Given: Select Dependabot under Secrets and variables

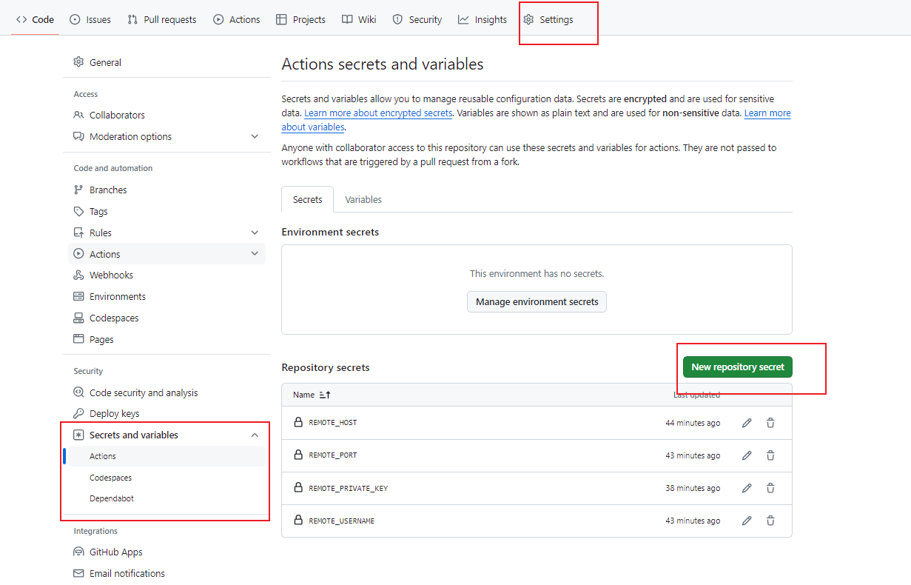Looking at the screenshot, I should [x=112, y=498].
